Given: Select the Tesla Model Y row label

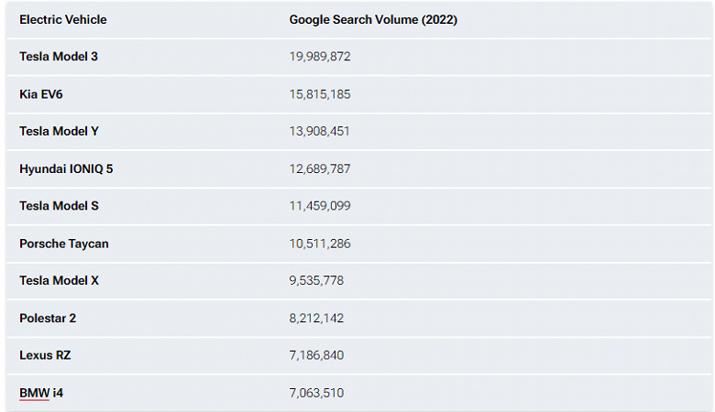Looking at the screenshot, I should pyautogui.click(x=59, y=131).
